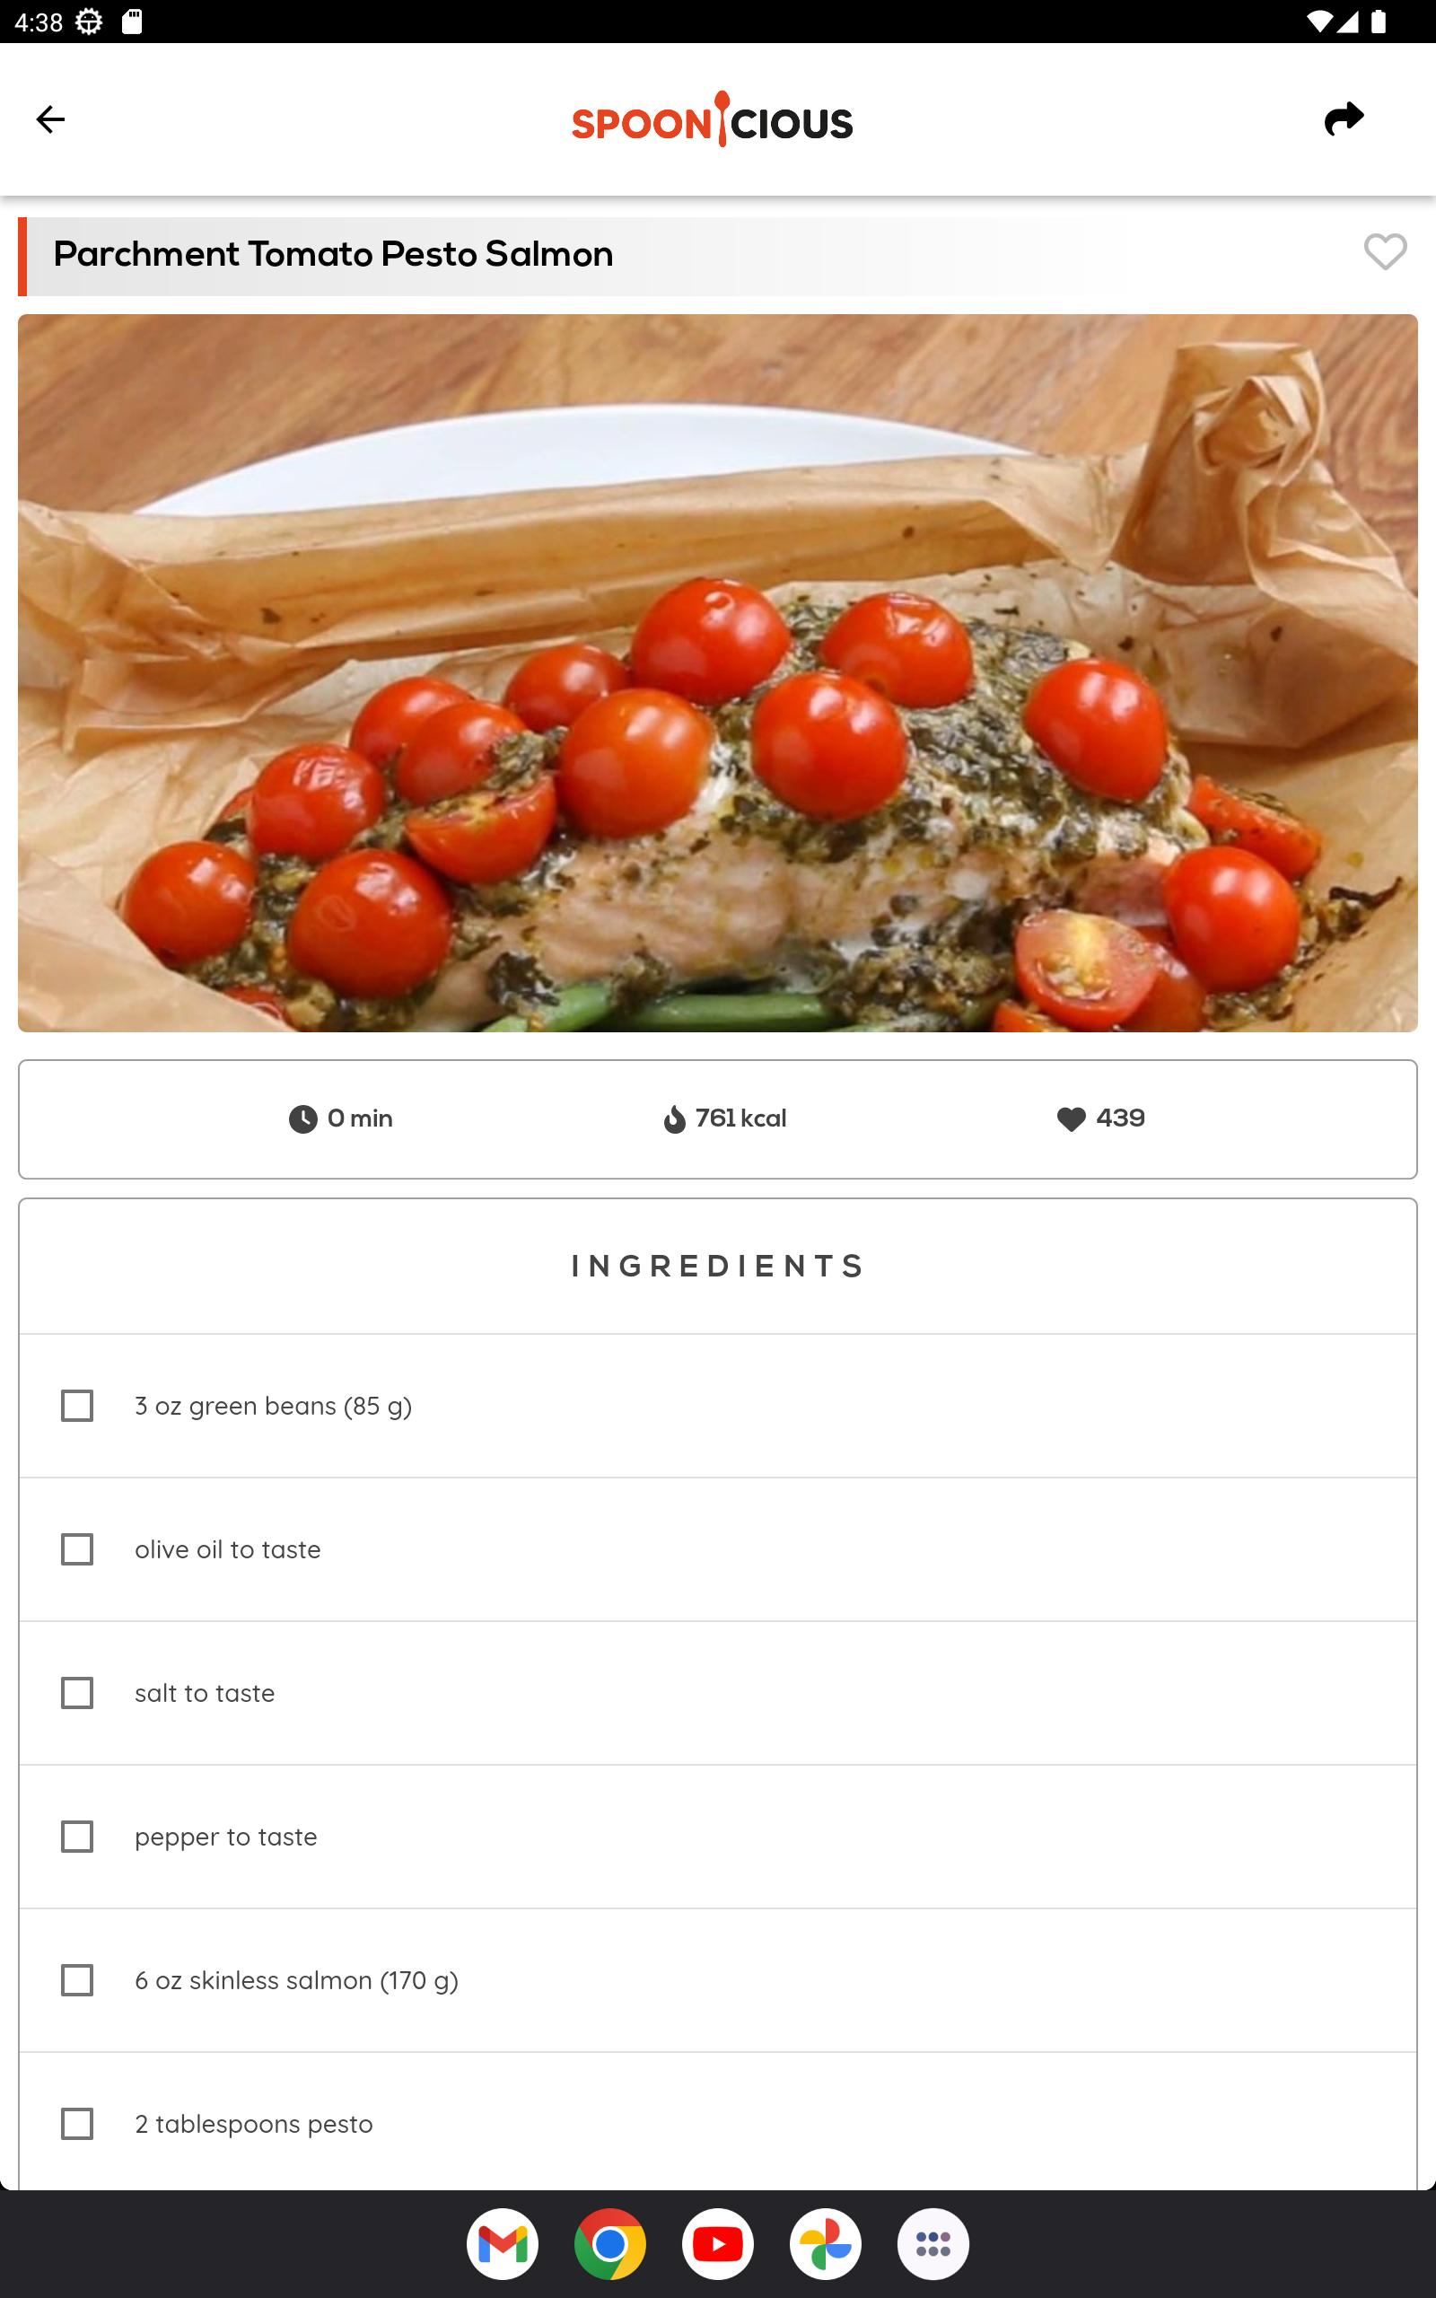Check the green beans ingredient box
This screenshot has height=2298, width=1436.
tap(77, 1407)
